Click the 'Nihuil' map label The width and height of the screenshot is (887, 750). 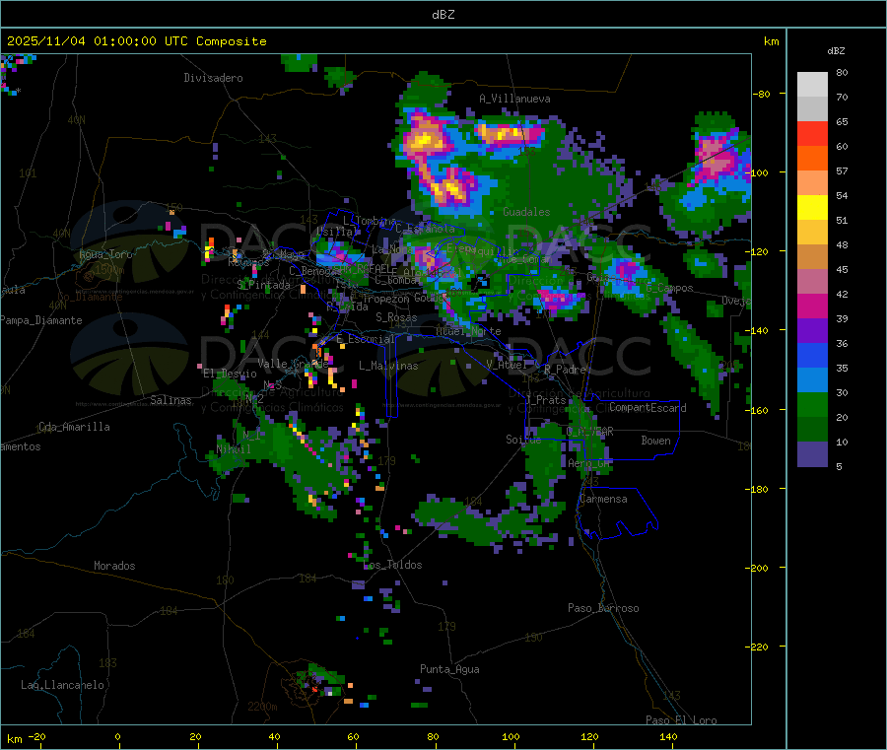(234, 449)
